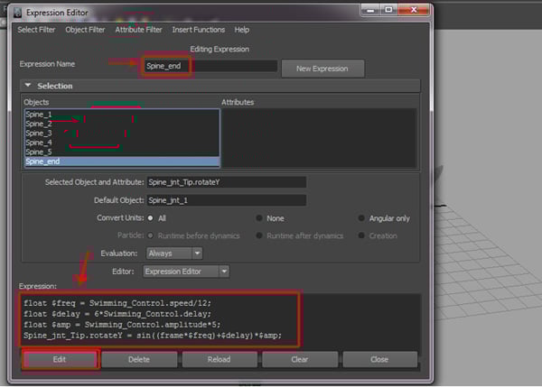This screenshot has height=387, width=542.
Task: Open the Editor dropdown showing Expression Editor
Action: tap(185, 271)
